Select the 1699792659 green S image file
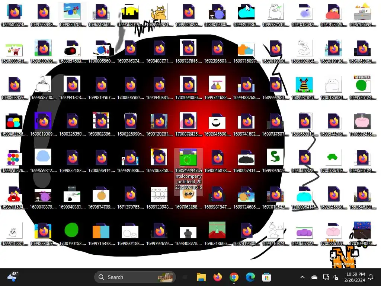 (x=275, y=161)
